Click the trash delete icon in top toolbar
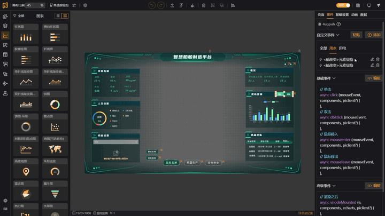This screenshot has width=385, height=216. 204,5
